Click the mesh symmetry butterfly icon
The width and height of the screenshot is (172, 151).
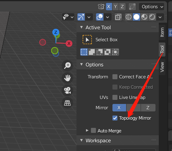pyautogui.click(x=101, y=7)
